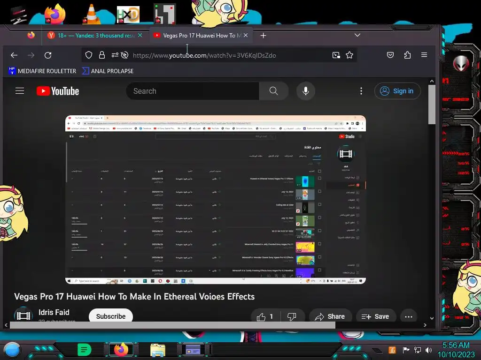Screen dimensions: 481x360
Task: Open the green notes app on taskbar
Action: coord(85,350)
